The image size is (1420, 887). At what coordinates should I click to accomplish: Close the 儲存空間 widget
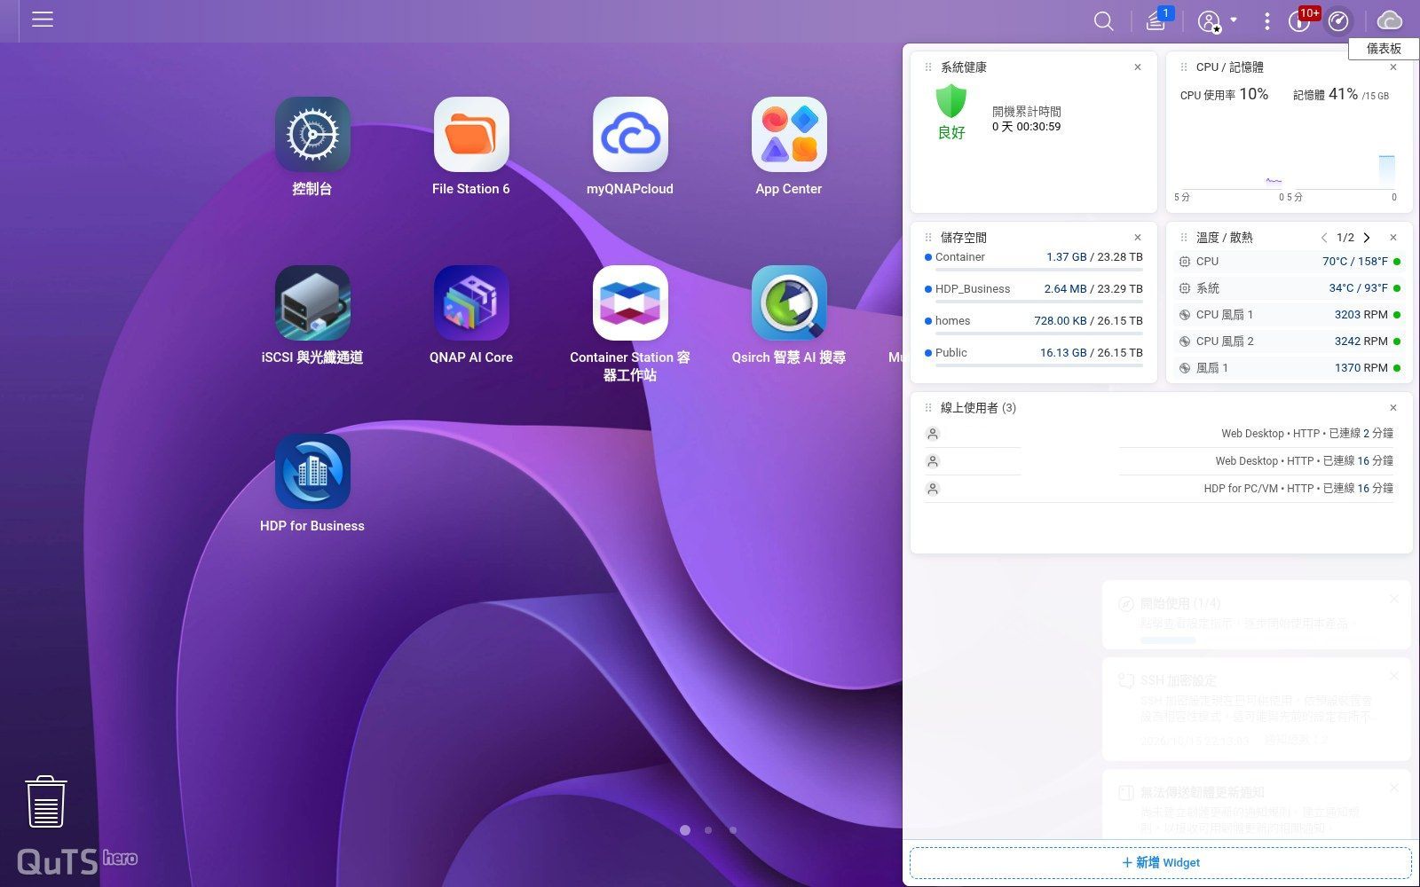[1138, 238]
